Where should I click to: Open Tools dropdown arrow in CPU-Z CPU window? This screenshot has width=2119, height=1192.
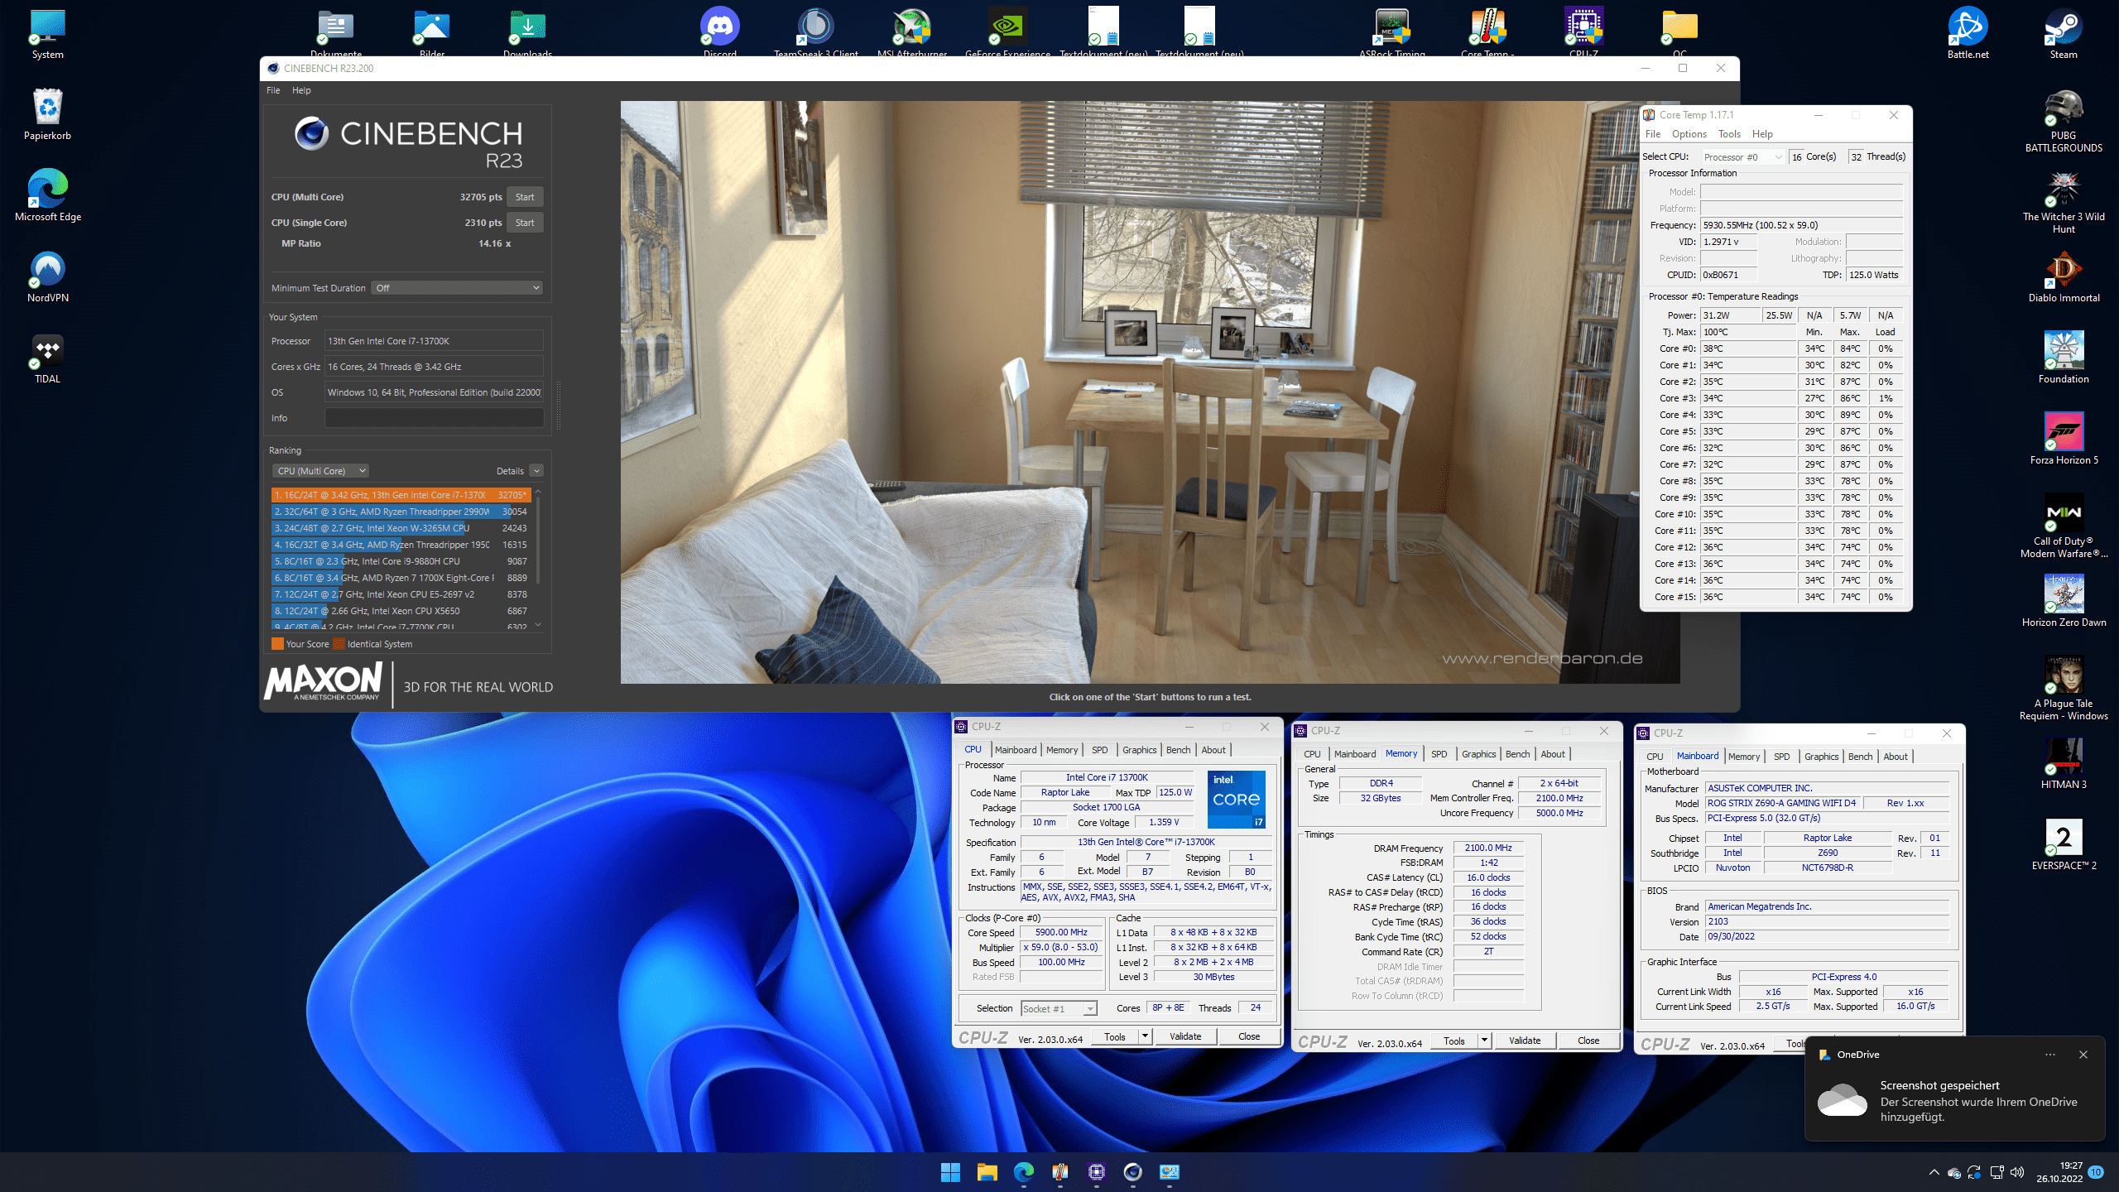(x=1145, y=1036)
